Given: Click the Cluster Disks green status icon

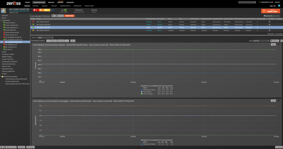Looking at the screenshot, I should pos(4,23).
